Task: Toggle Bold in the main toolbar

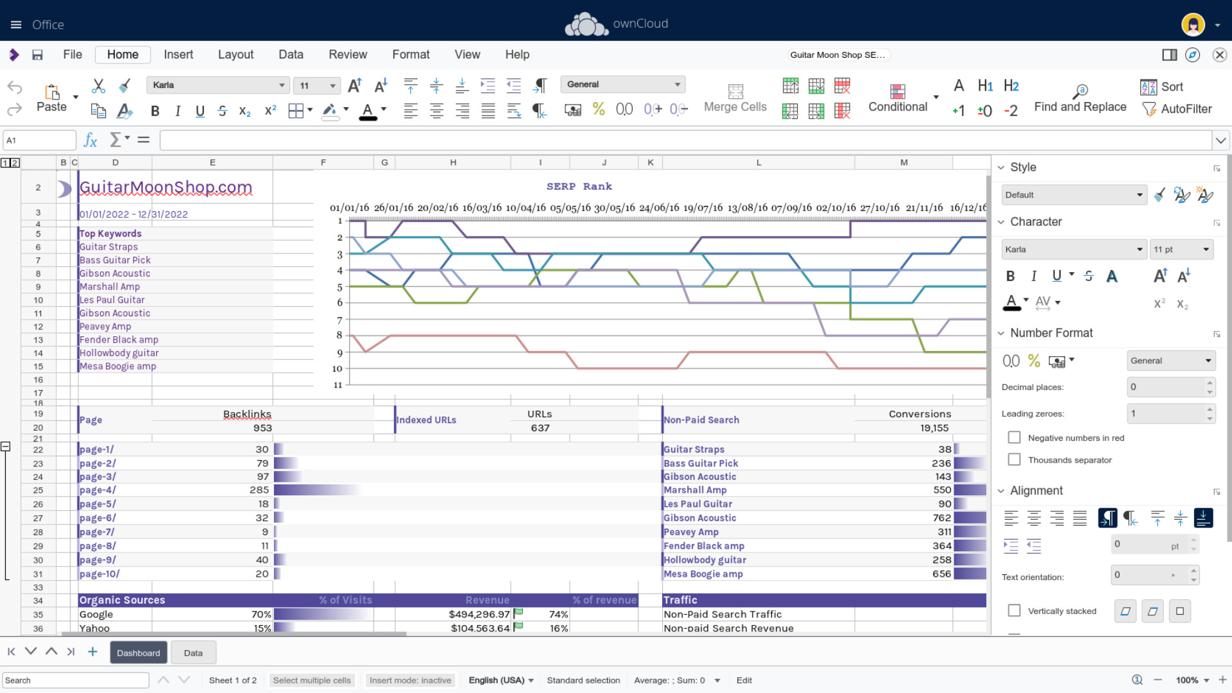Action: (155, 111)
